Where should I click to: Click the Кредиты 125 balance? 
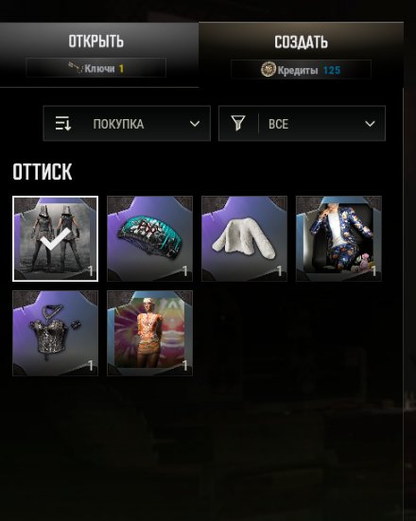click(x=301, y=70)
